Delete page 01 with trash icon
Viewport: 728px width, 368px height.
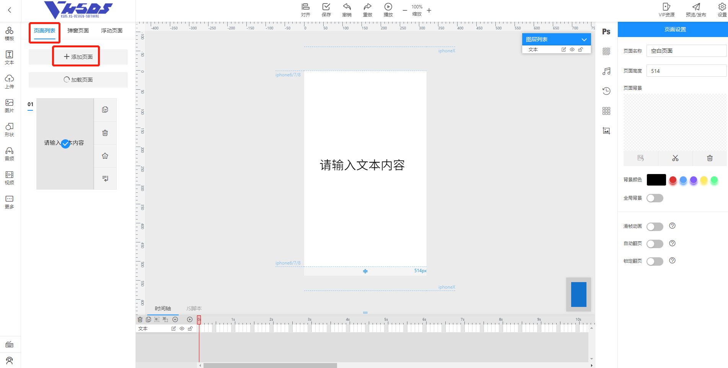[105, 133]
